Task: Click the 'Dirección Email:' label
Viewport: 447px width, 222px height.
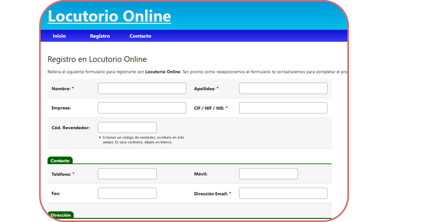Action: coord(211,194)
